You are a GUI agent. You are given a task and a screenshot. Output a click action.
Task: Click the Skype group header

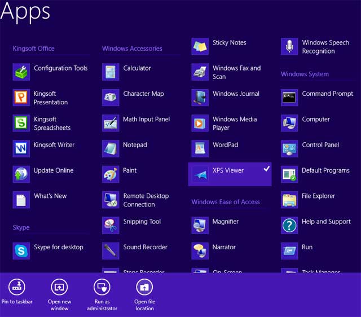[21, 227]
